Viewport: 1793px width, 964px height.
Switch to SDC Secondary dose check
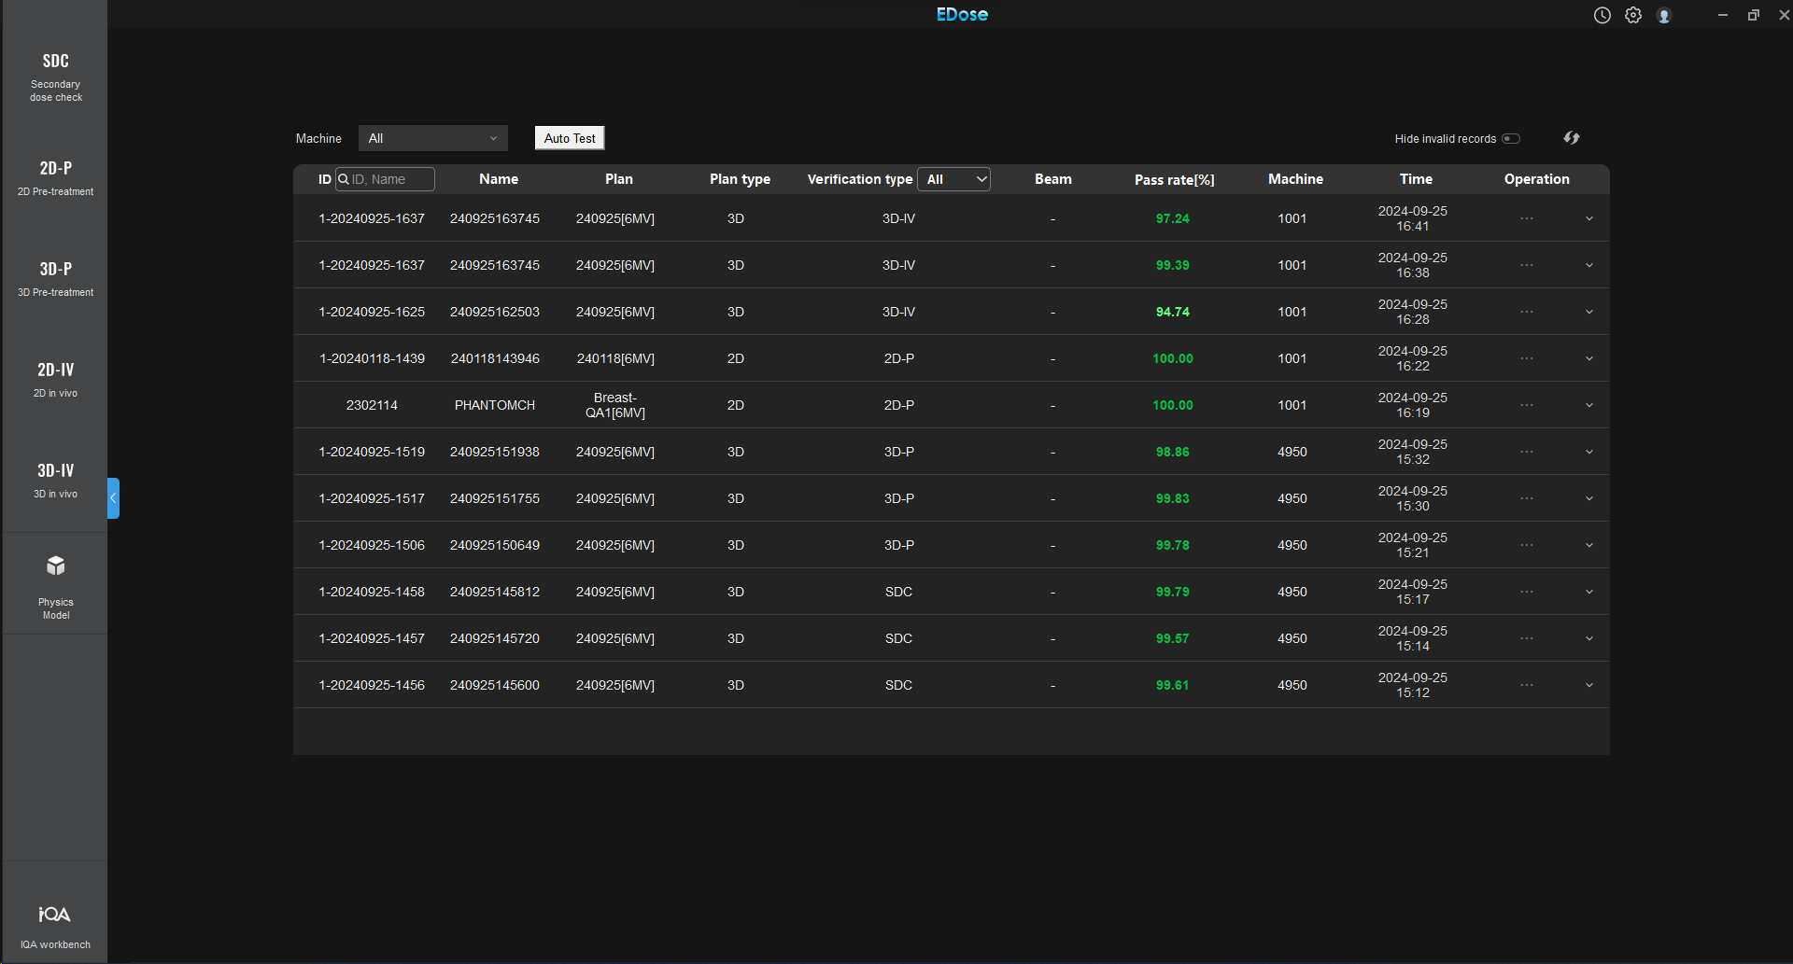point(56,76)
